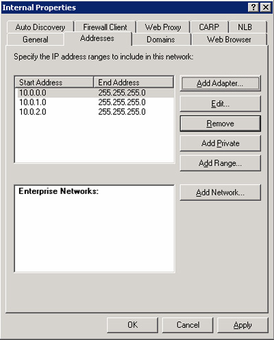Open the NLB tab
Image resolution: width=274 pixels, height=340 pixels.
click(245, 27)
